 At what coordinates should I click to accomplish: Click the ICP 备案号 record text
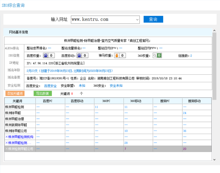(48, 78)
